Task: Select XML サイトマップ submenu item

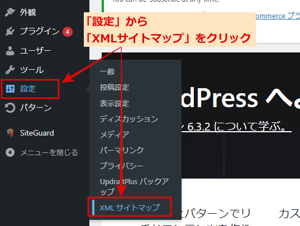Action: pos(130,208)
